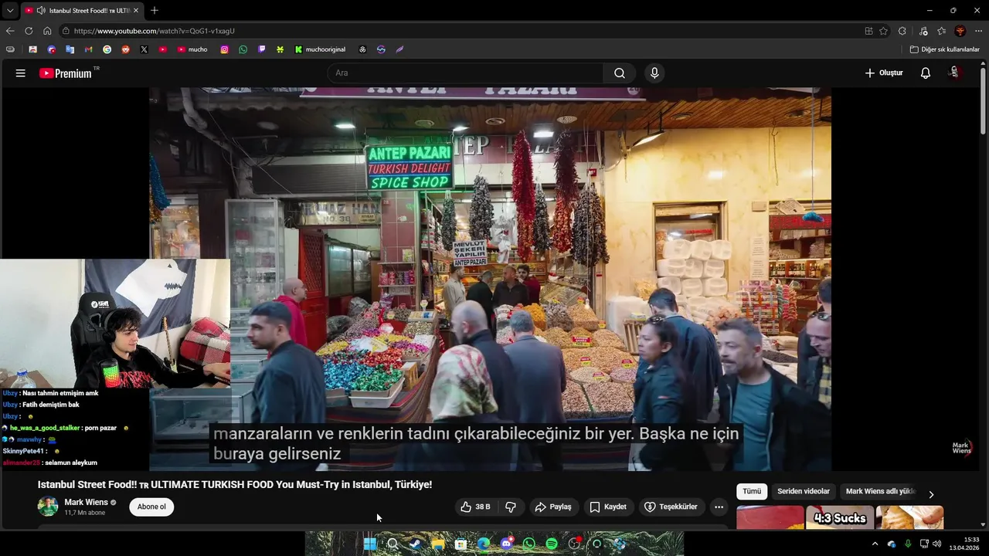
Task: Open the YouTube hamburger guide menu
Action: tap(20, 73)
